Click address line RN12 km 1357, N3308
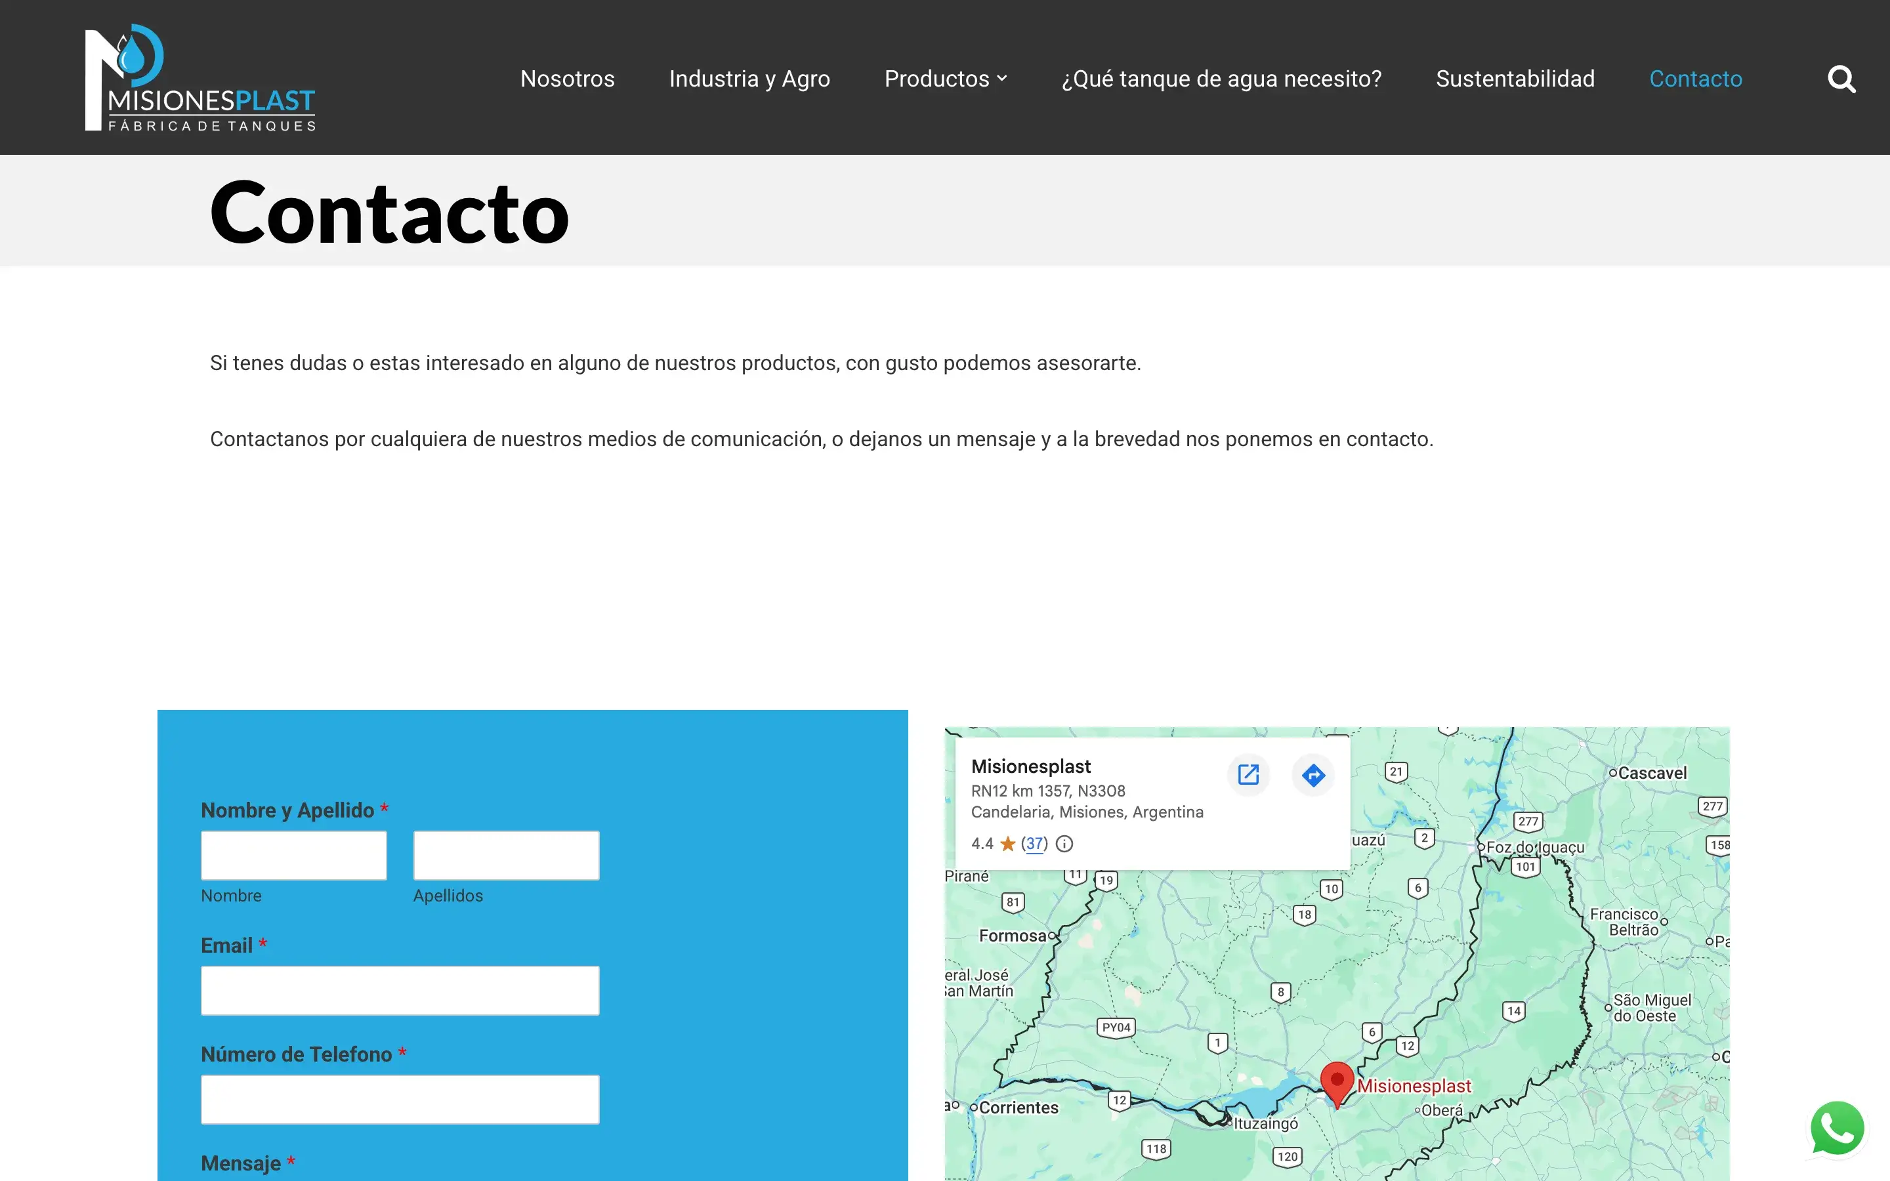Viewport: 1890px width, 1181px height. [x=1048, y=791]
